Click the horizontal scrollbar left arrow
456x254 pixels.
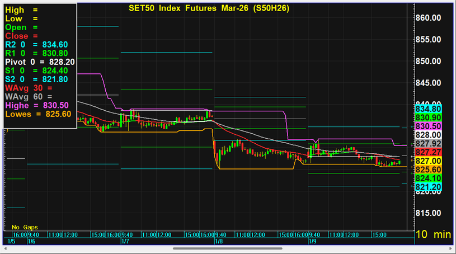[4, 248]
